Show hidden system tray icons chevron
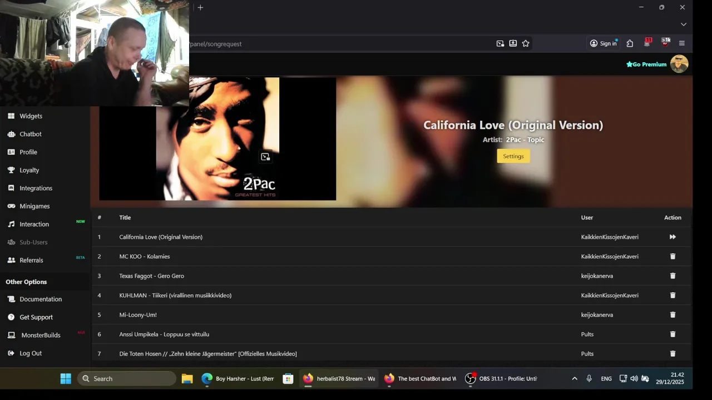This screenshot has width=712, height=400. (x=575, y=379)
